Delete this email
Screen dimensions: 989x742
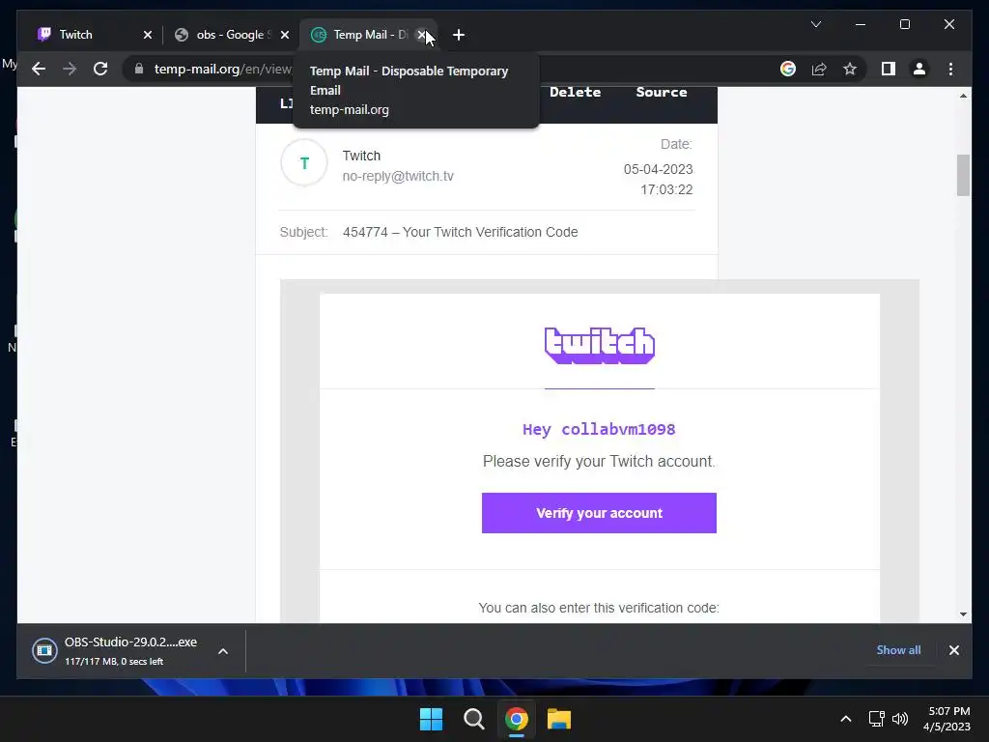click(575, 92)
